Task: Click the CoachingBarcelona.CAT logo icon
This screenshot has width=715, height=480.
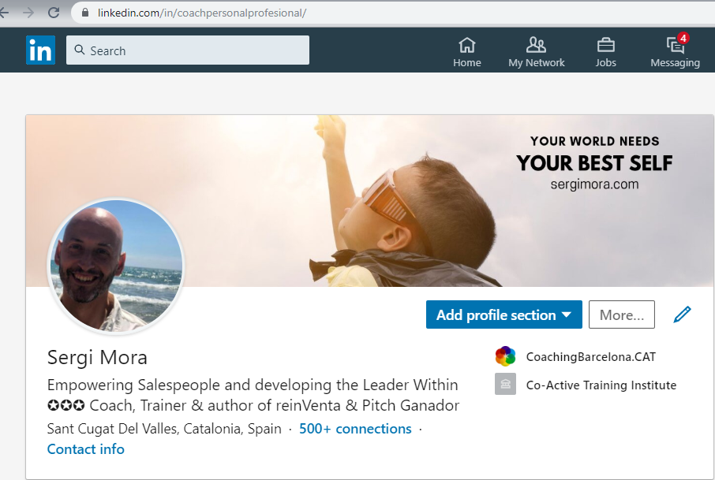Action: tap(505, 356)
